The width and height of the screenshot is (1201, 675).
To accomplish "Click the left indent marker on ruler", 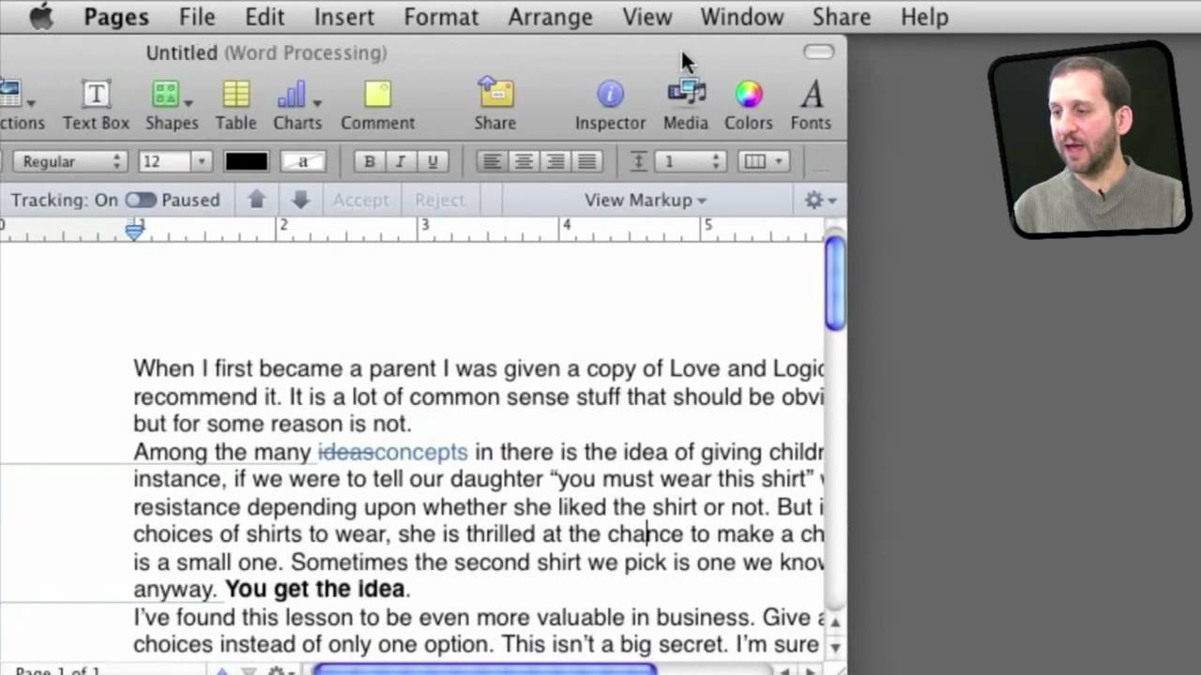I will pos(135,232).
